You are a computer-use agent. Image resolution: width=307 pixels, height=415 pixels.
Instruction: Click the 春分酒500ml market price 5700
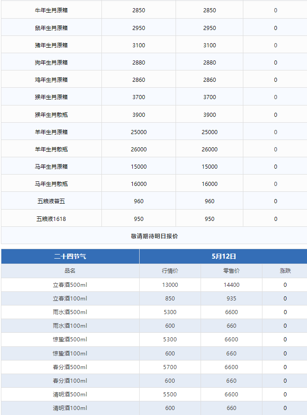tap(170, 367)
